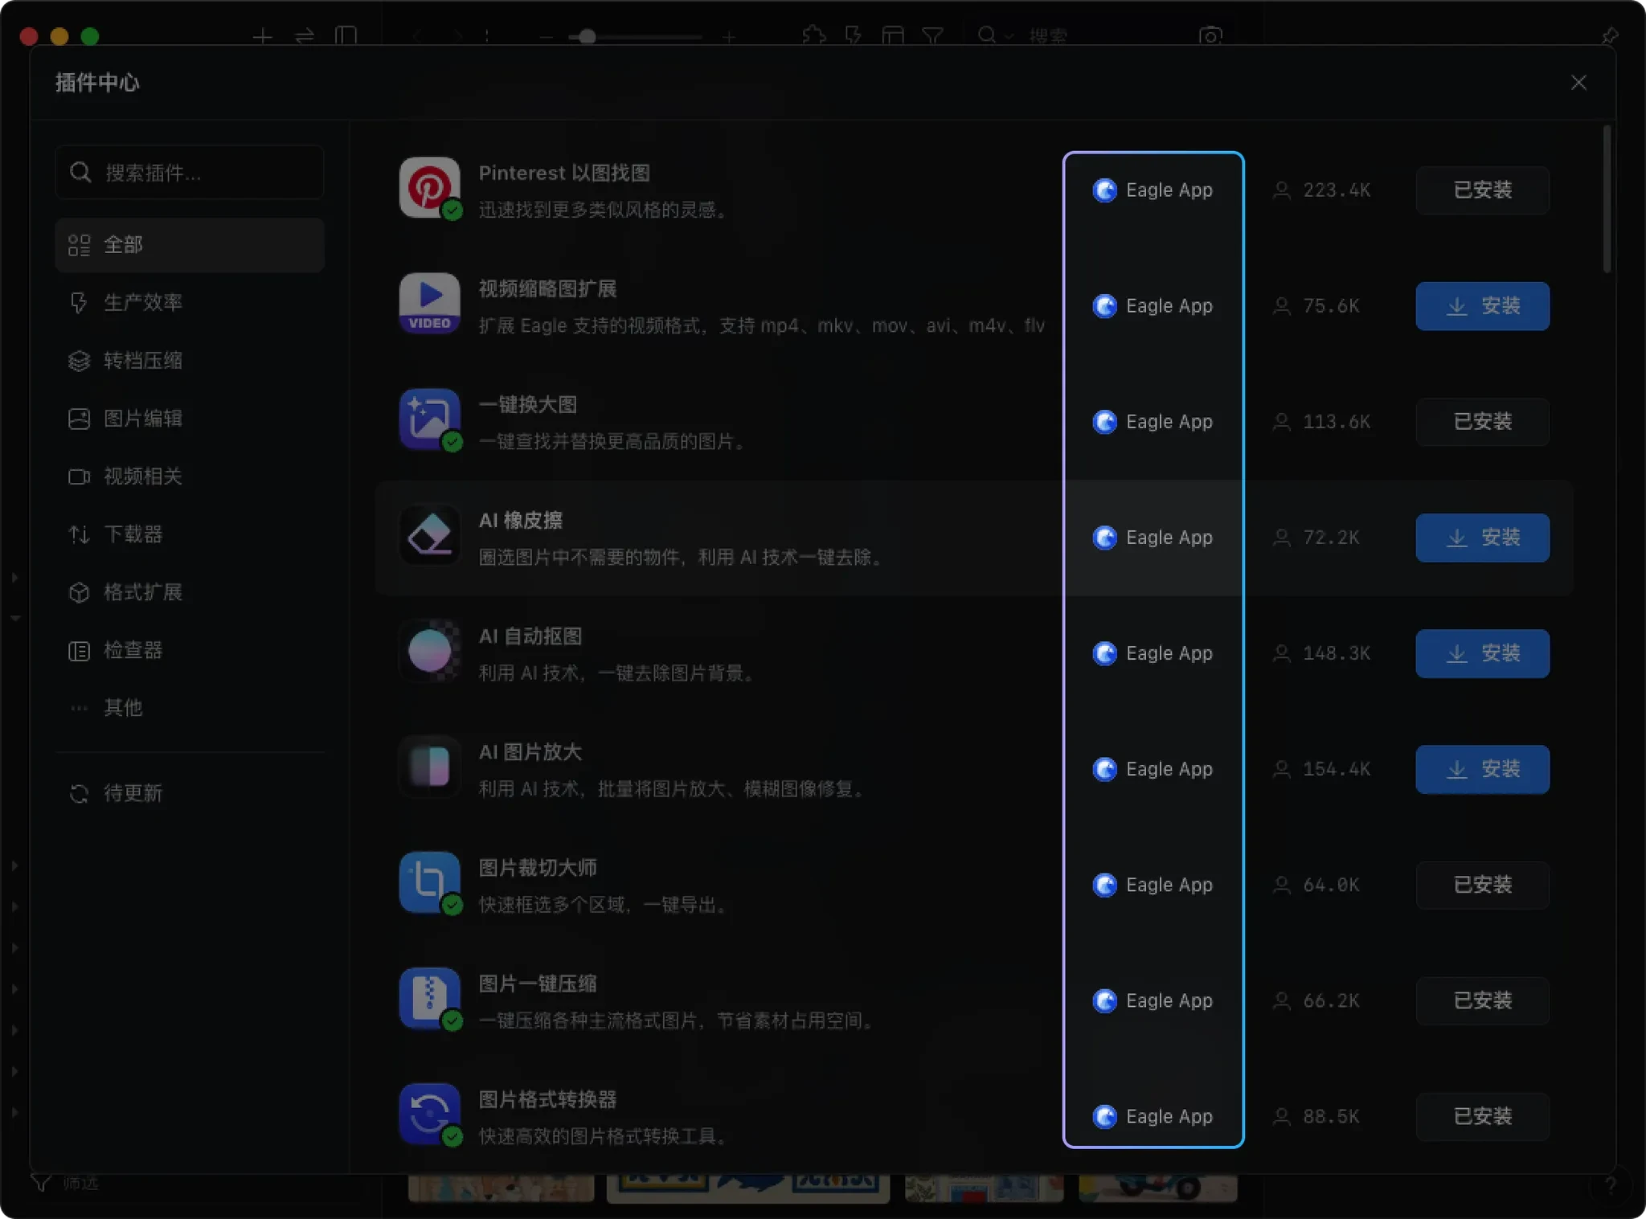
Task: Open the 图片格式转换器 plugin icon
Action: (x=430, y=1114)
